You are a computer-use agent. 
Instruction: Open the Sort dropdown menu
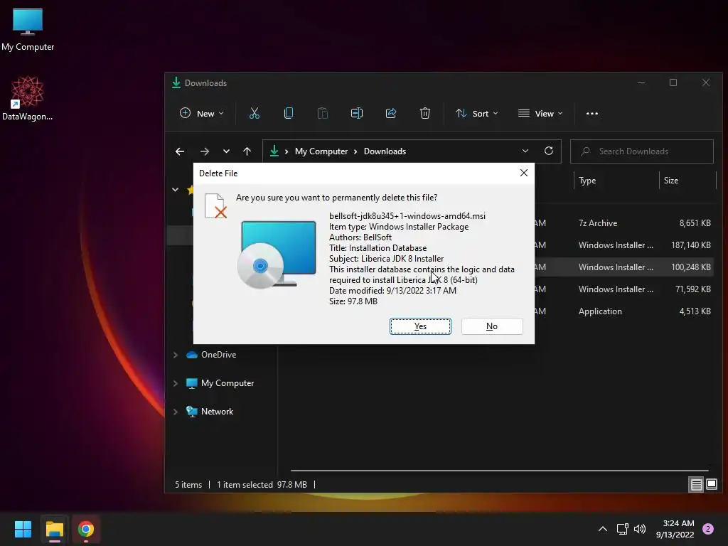click(477, 113)
